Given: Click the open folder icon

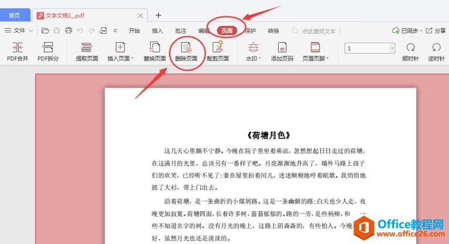Looking at the screenshot, I should (45, 30).
